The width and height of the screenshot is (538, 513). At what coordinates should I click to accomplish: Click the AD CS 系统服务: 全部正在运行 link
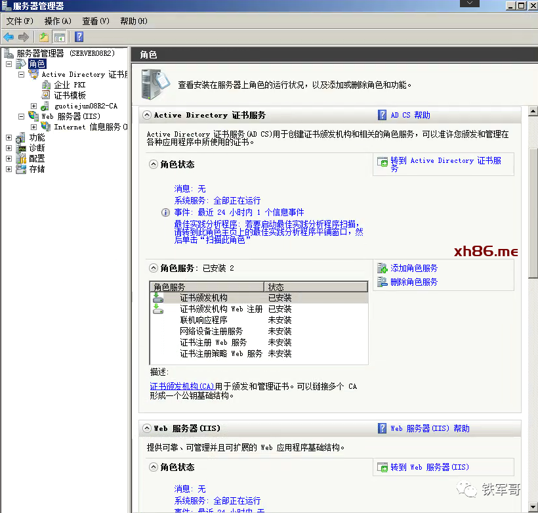tap(218, 200)
